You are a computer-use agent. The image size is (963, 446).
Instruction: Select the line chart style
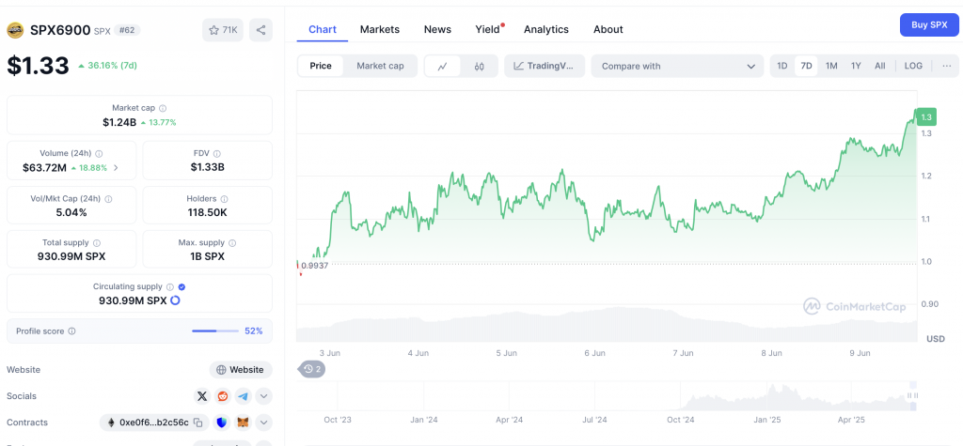(x=442, y=67)
